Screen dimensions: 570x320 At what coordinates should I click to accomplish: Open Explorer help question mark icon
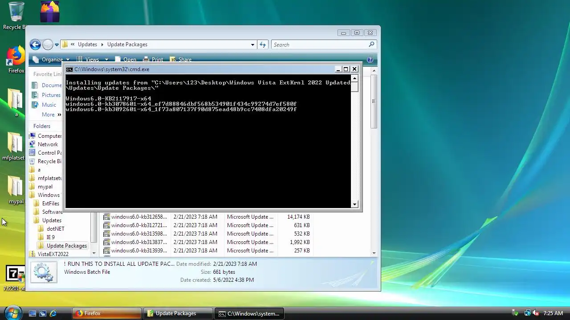point(370,60)
